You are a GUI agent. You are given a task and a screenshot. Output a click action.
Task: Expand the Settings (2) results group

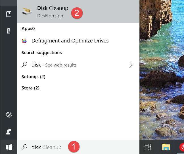tap(34, 77)
